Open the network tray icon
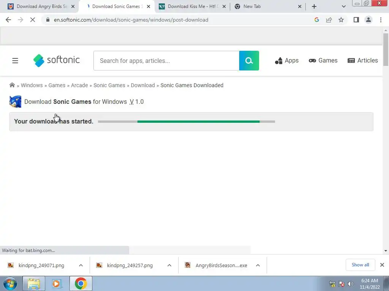Viewport: 389px width, 291px height. click(x=332, y=284)
